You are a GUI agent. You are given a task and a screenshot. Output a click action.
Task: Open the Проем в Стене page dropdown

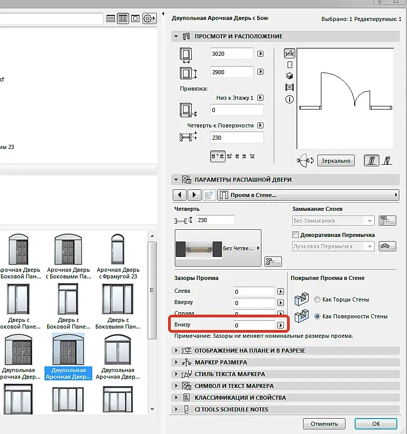click(x=308, y=195)
